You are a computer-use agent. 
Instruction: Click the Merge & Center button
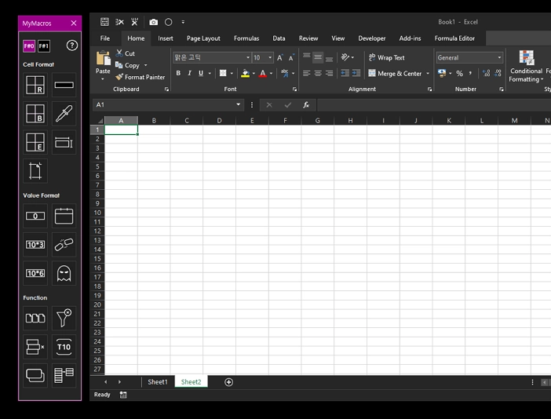pos(395,74)
